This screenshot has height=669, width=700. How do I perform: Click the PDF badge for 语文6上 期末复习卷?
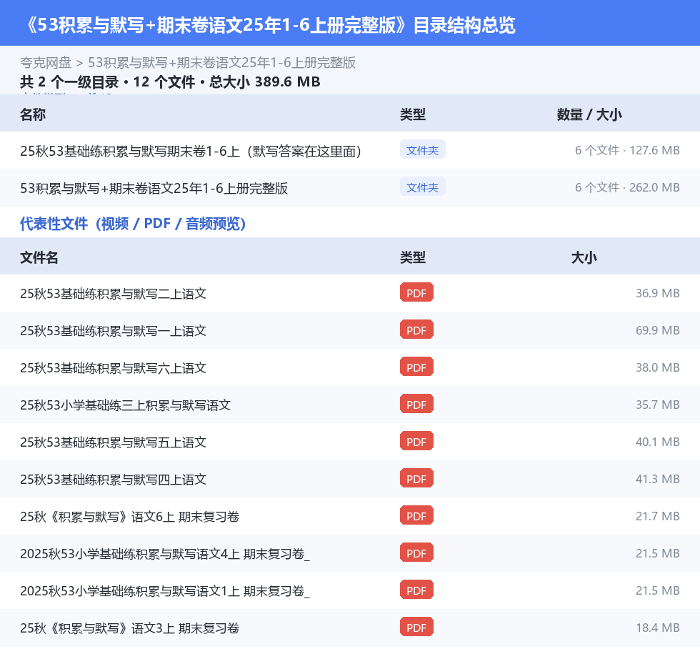point(416,515)
